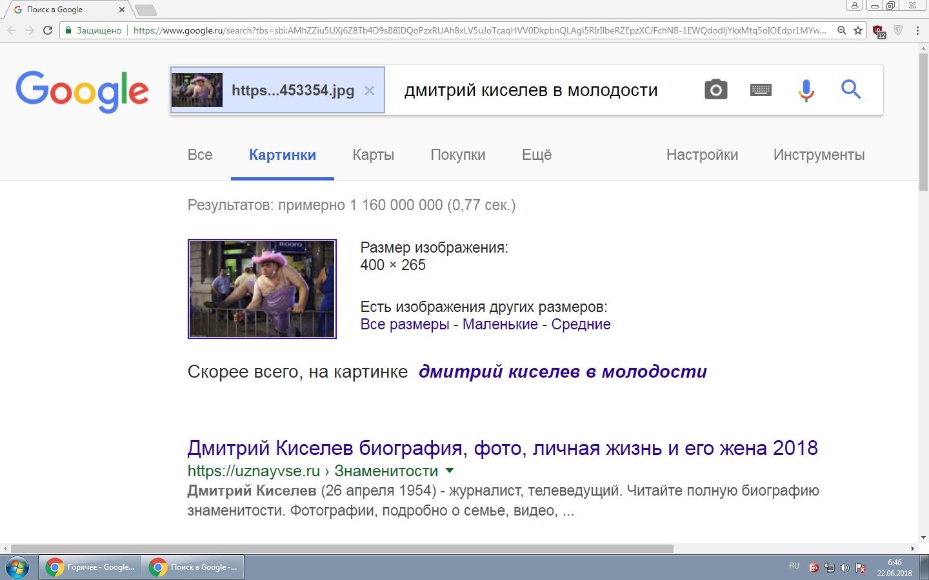Open the shield extension icon

point(898,30)
